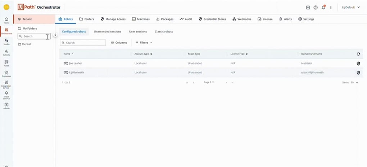Open the notifications bell icon

tap(323, 8)
